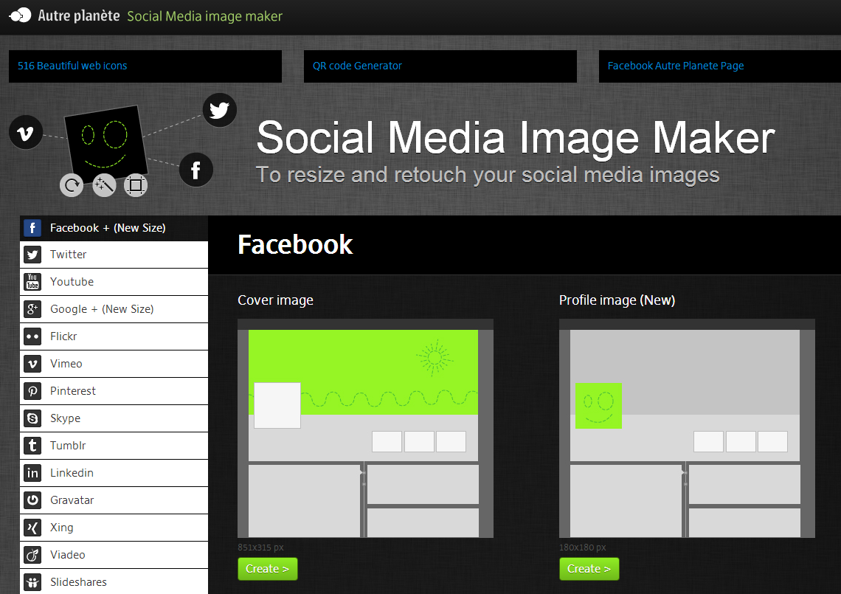841x594 pixels.
Task: Click the magic wand retouch icon
Action: tap(104, 186)
